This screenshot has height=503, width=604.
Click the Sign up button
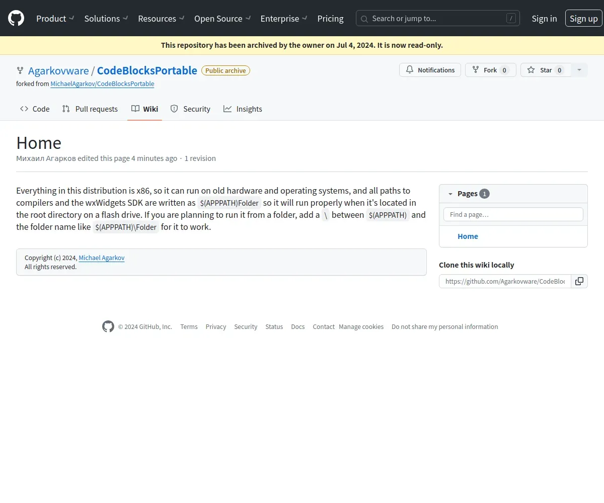(584, 18)
